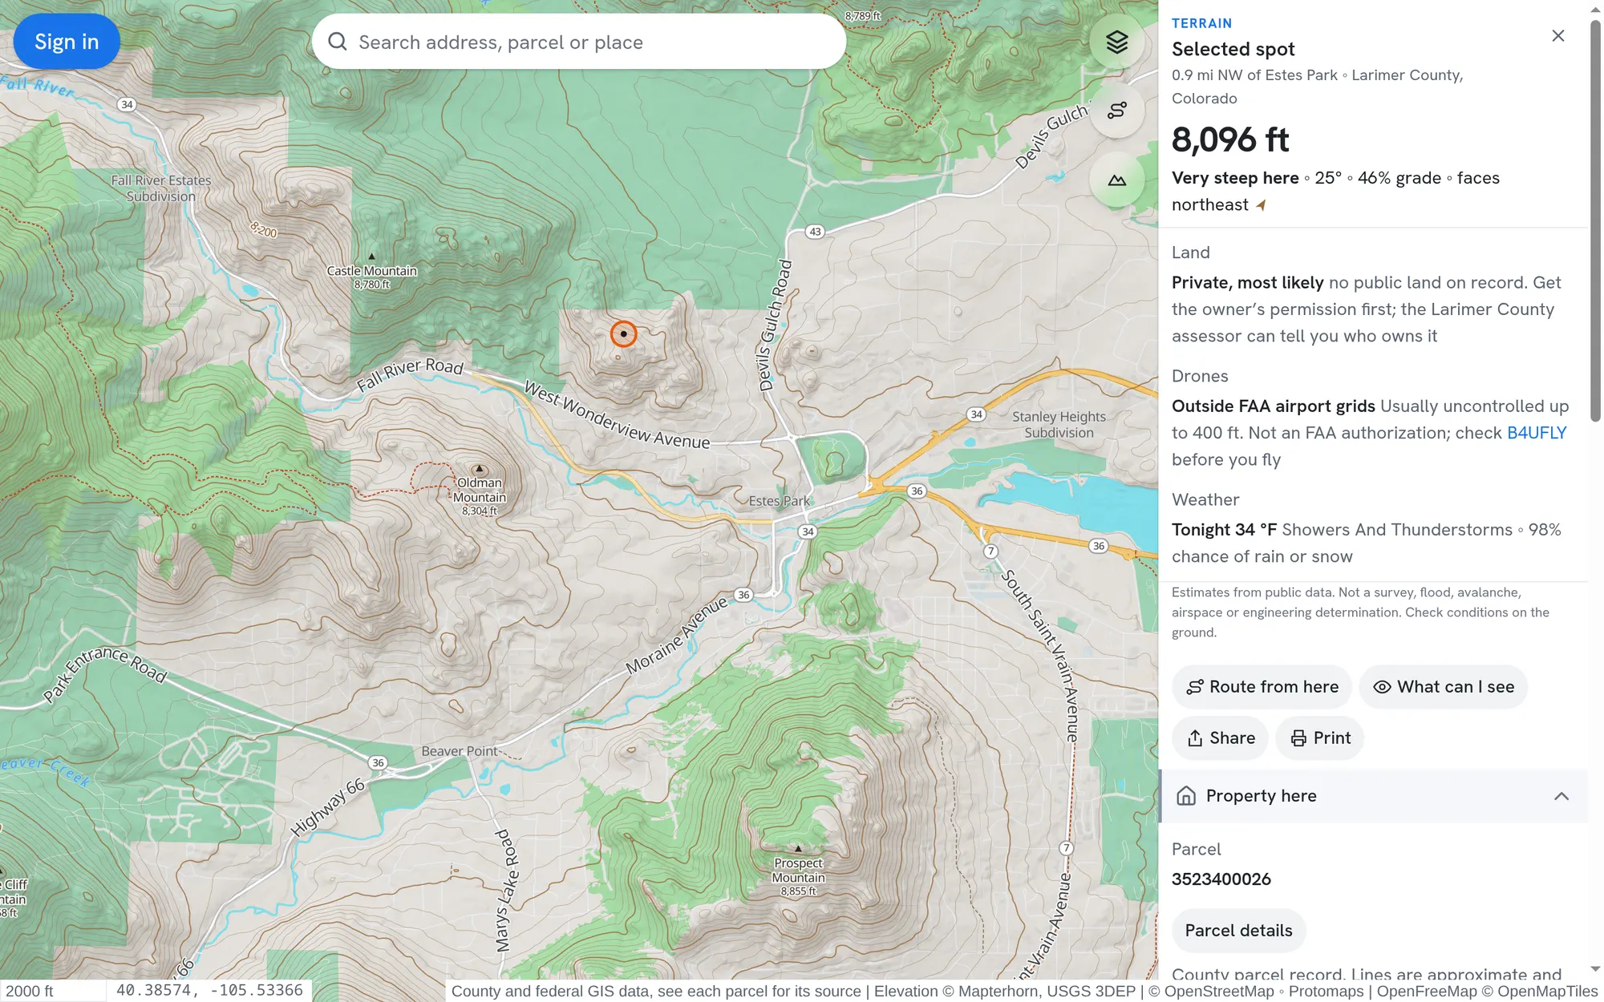1604x1002 pixels.
Task: Click the West Wonderview Avenue label
Action: click(616, 414)
